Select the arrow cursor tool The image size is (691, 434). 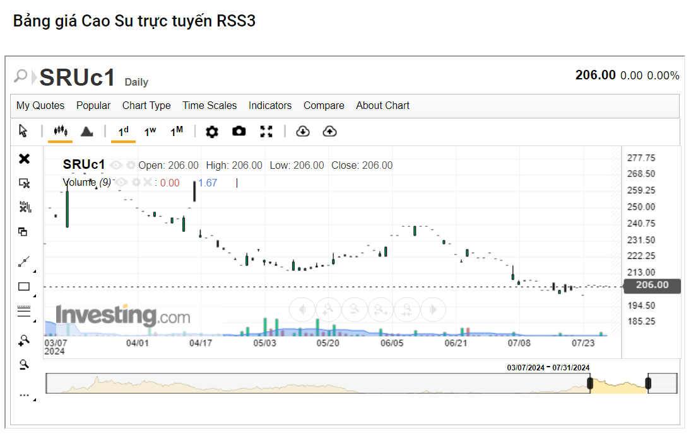[23, 131]
